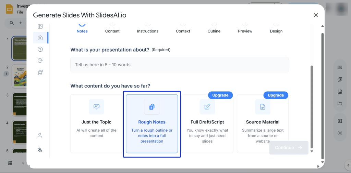Click the Continue button

[x=289, y=148]
